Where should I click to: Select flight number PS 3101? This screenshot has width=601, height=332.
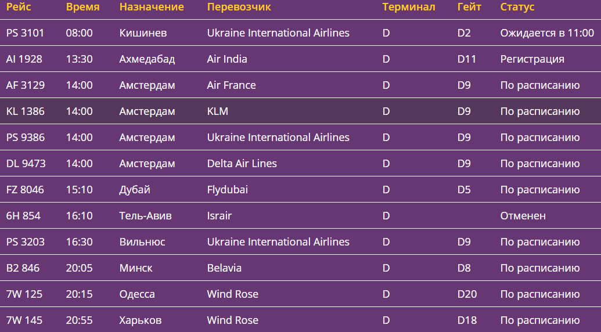[x=25, y=33]
